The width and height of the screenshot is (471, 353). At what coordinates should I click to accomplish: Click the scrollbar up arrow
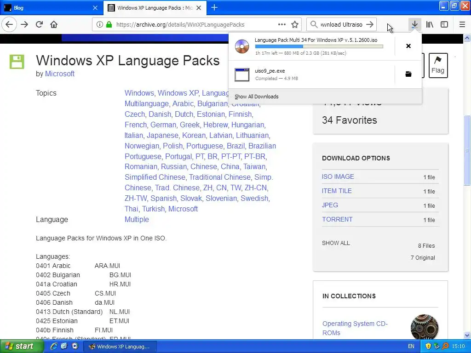click(467, 38)
